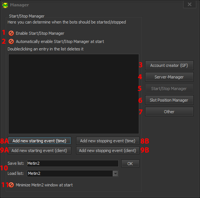Close the Manager window
Screen dimensions: 200x198
[190, 4]
